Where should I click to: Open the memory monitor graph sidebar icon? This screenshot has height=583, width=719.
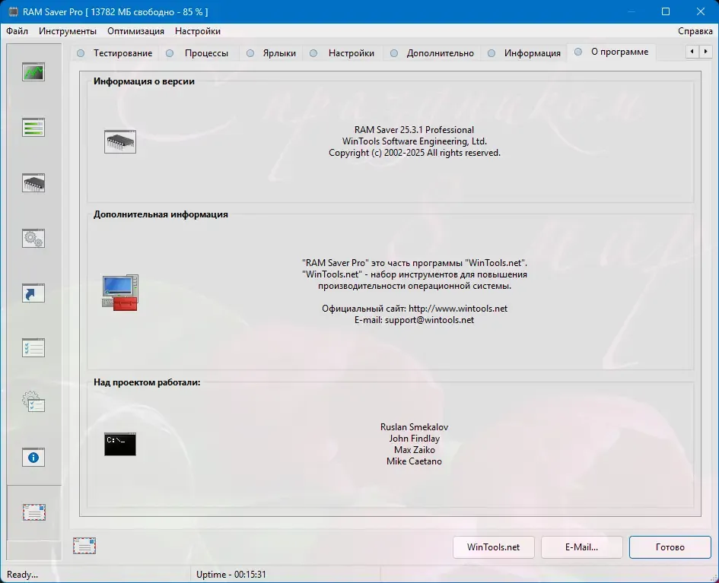pos(33,72)
